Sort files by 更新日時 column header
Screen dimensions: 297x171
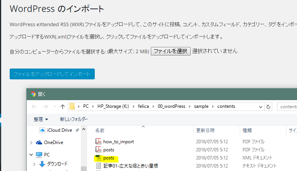pos(205,131)
